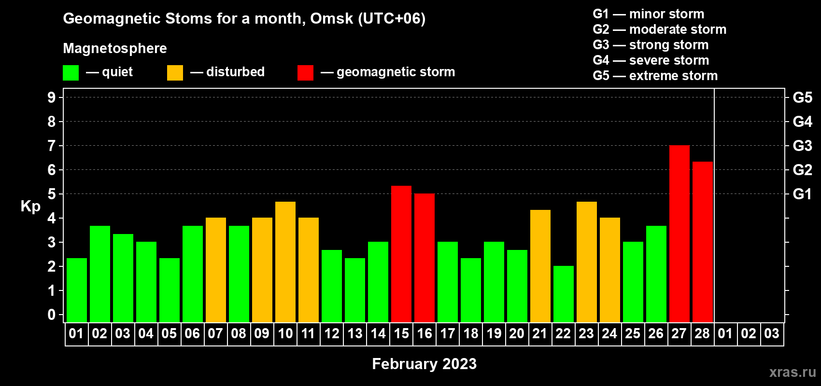
Task: Click the 'G1' right axis label
Action: (x=803, y=194)
